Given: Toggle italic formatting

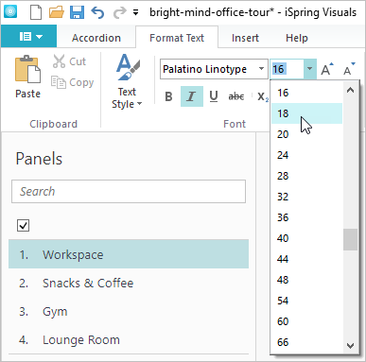Looking at the screenshot, I should click(x=192, y=96).
